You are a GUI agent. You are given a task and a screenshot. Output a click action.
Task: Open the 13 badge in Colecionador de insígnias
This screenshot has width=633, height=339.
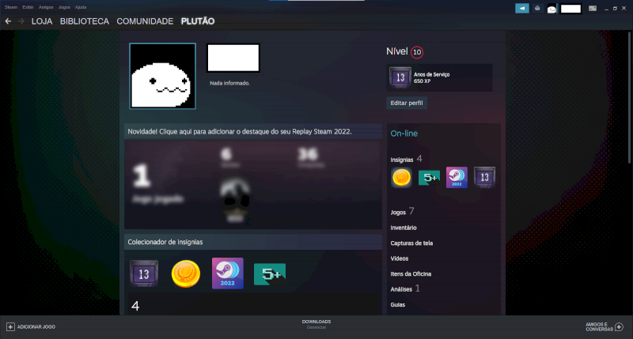point(144,273)
